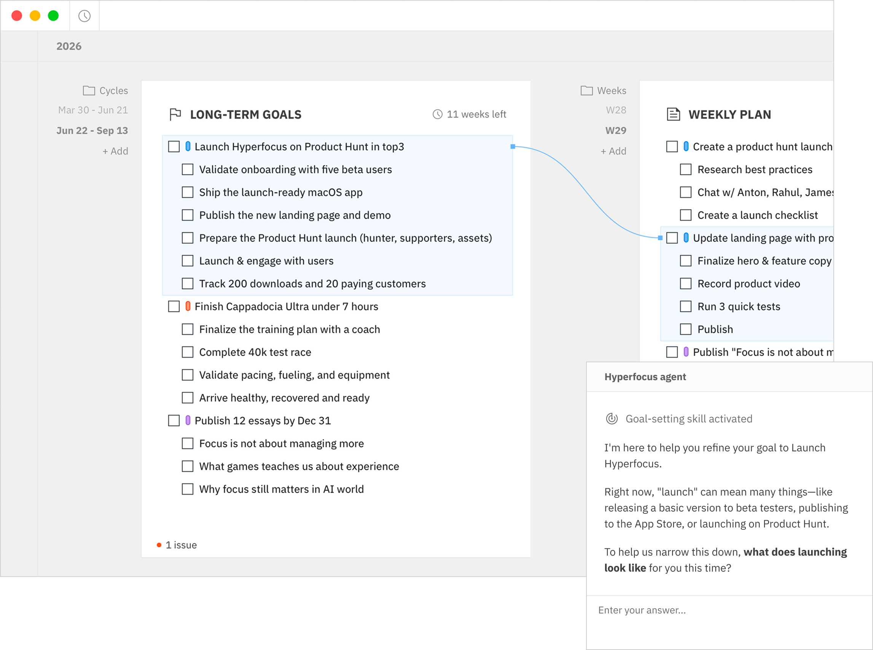Check What games teaches us about experience
This screenshot has width=873, height=650.
click(188, 466)
